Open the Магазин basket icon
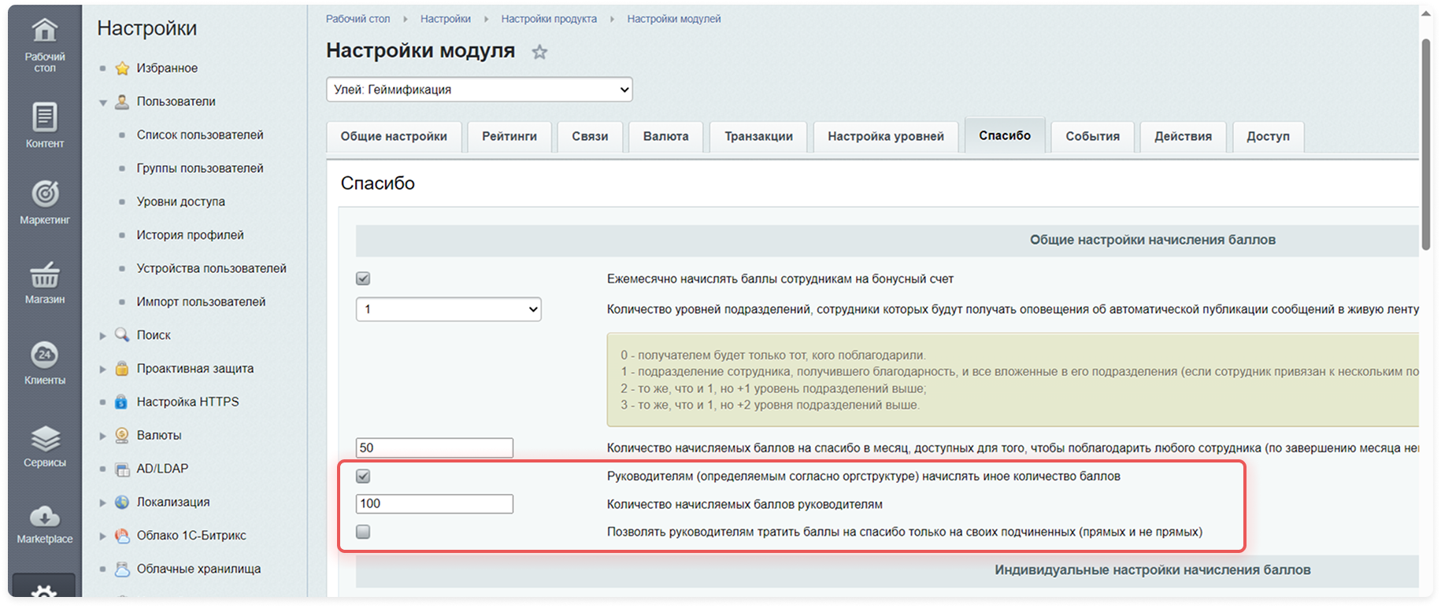This screenshot has height=608, width=1441. click(45, 275)
